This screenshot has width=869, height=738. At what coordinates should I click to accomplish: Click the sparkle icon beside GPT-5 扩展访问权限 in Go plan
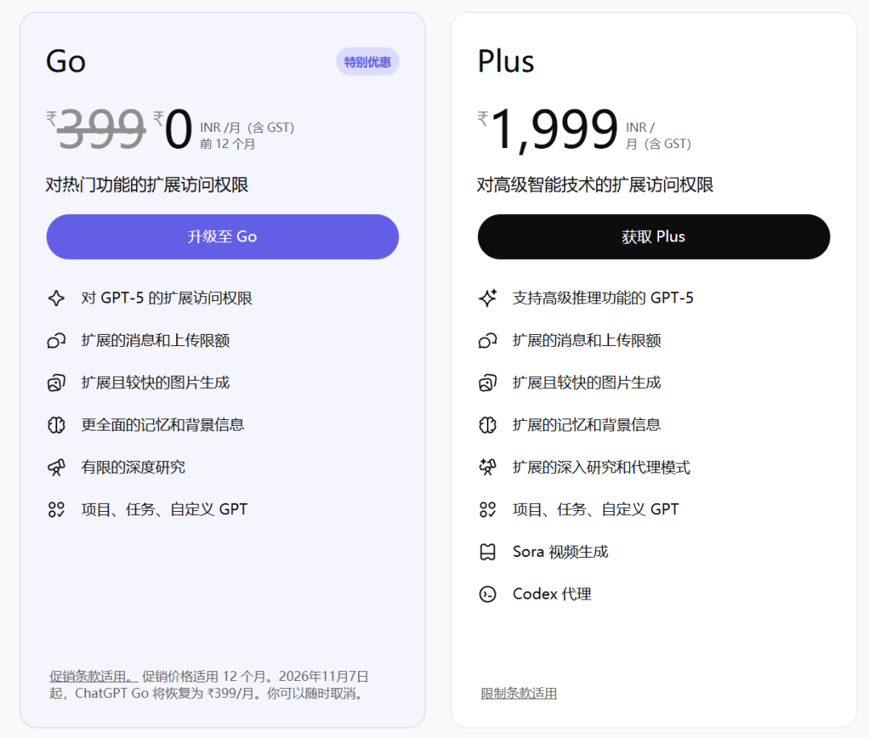point(56,298)
